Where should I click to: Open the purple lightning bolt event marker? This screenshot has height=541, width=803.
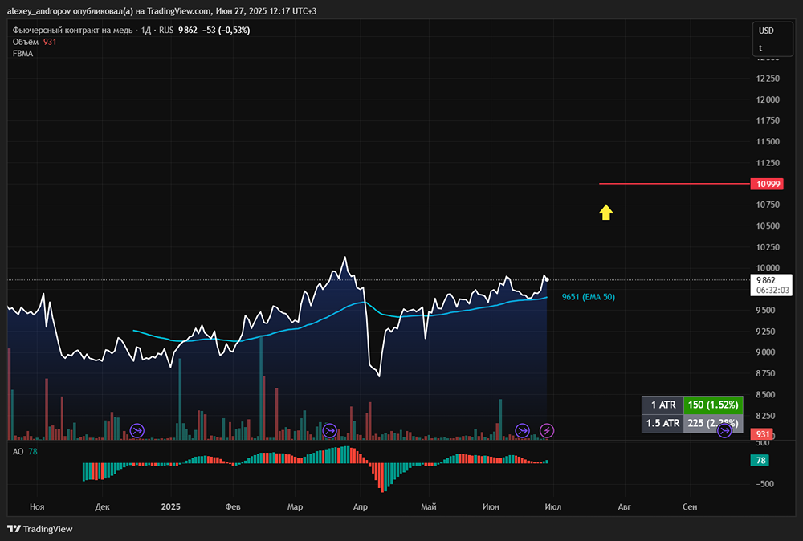[547, 431]
